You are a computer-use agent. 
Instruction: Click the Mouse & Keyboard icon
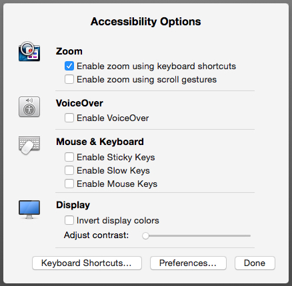coord(29,145)
